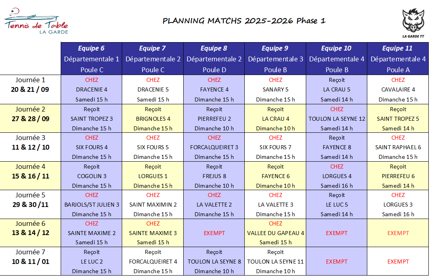Click the COGOLIN 3 opponent cell
Screen dimensions: 434x280
pos(92,176)
